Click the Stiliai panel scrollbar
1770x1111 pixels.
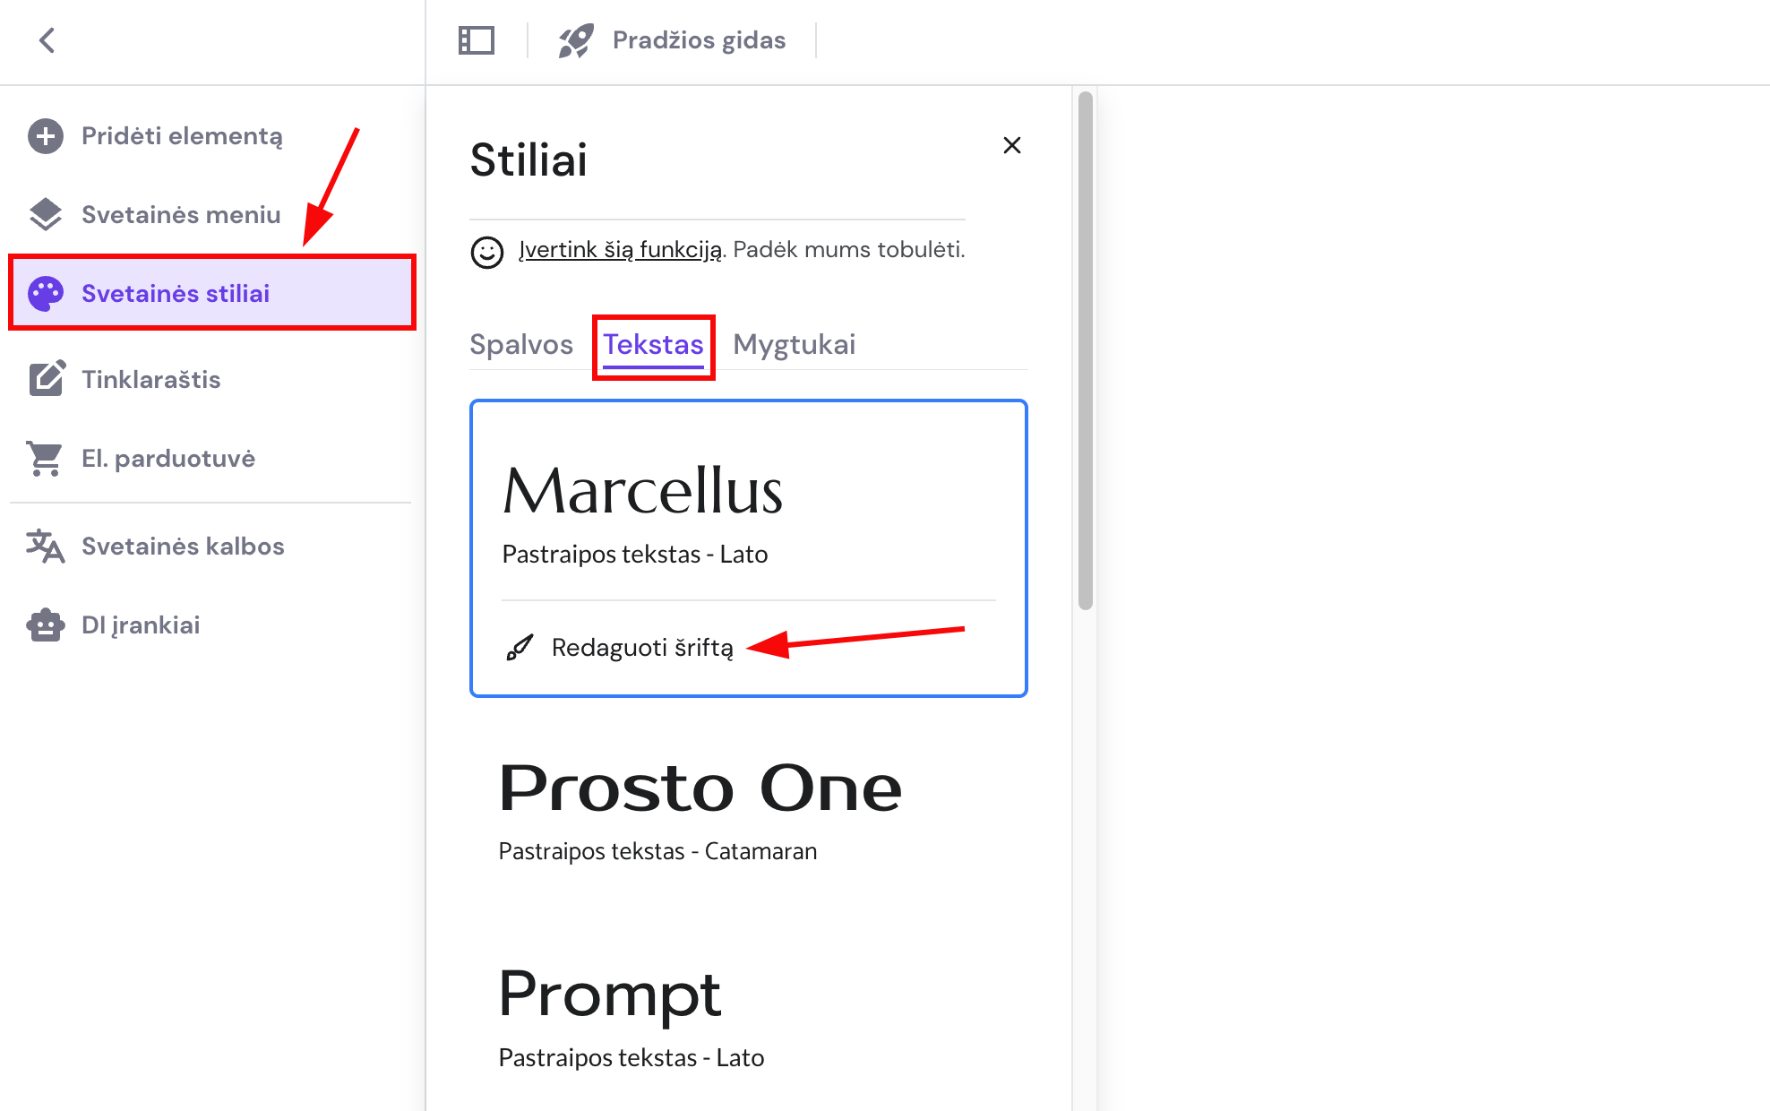click(x=1086, y=349)
